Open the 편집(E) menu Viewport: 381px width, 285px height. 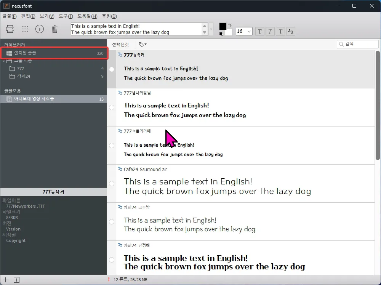coord(28,16)
